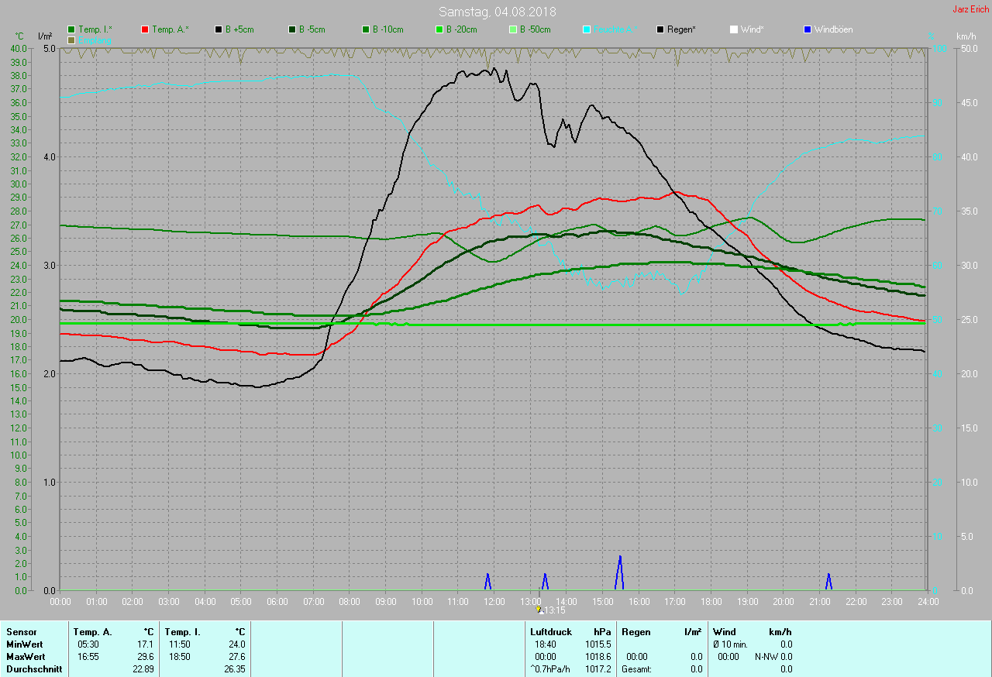Click the date title Samstag, 04.08.2018
Image resolution: width=992 pixels, height=677 pixels.
click(x=496, y=12)
